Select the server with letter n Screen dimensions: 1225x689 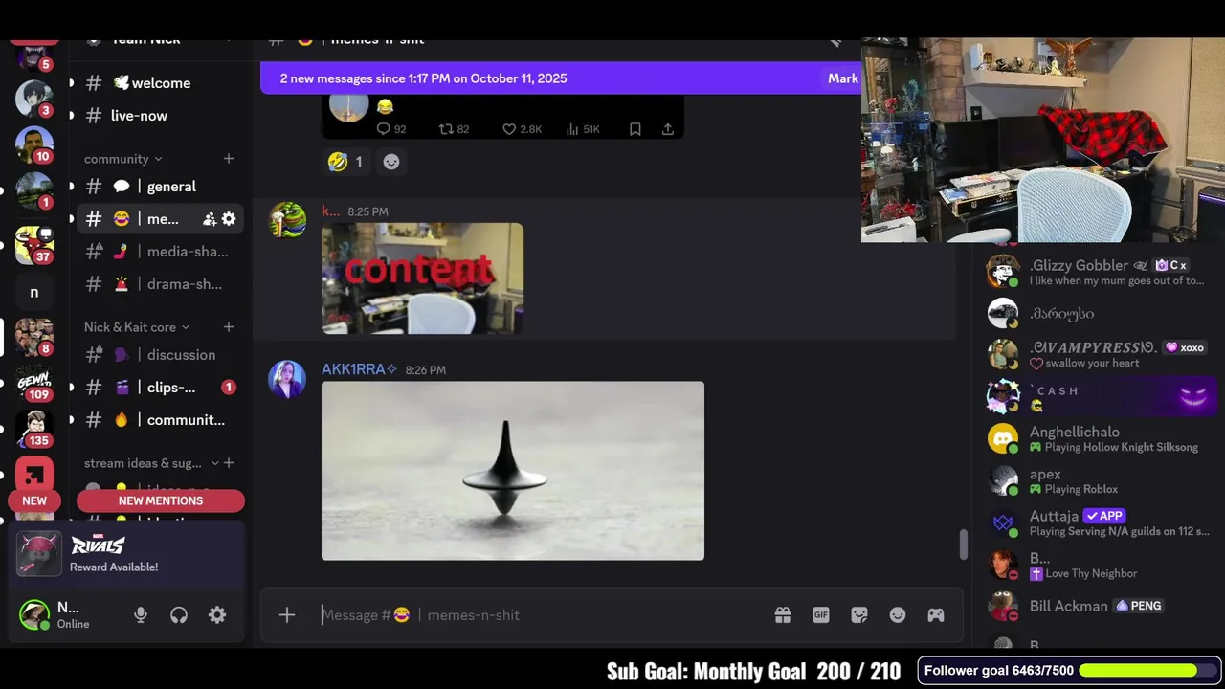[34, 292]
